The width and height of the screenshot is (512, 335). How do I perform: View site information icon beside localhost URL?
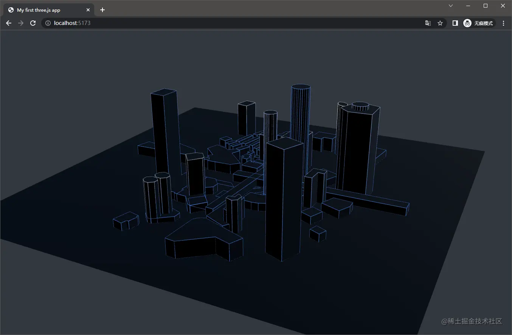(48, 23)
